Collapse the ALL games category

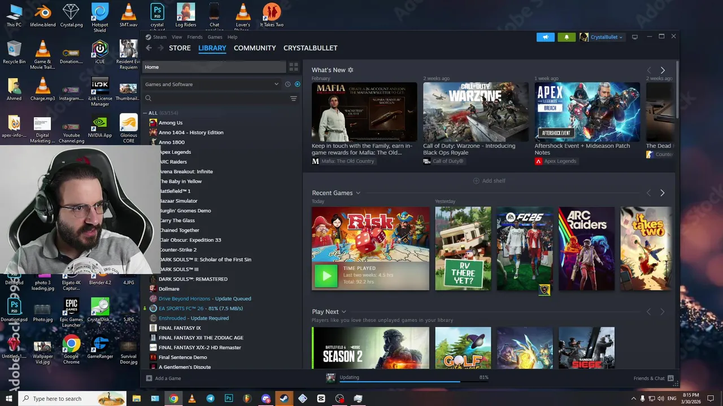145,113
